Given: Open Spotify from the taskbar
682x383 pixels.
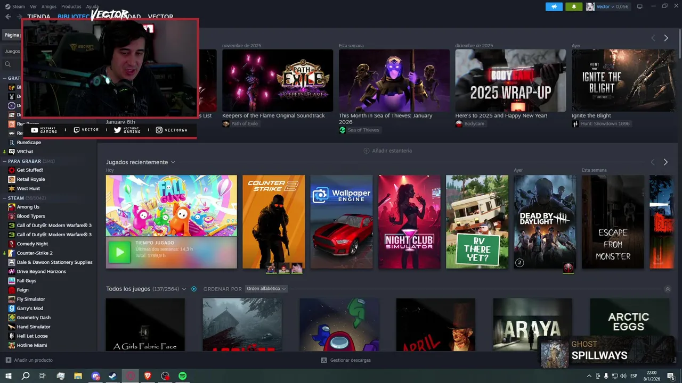Looking at the screenshot, I should (x=183, y=376).
